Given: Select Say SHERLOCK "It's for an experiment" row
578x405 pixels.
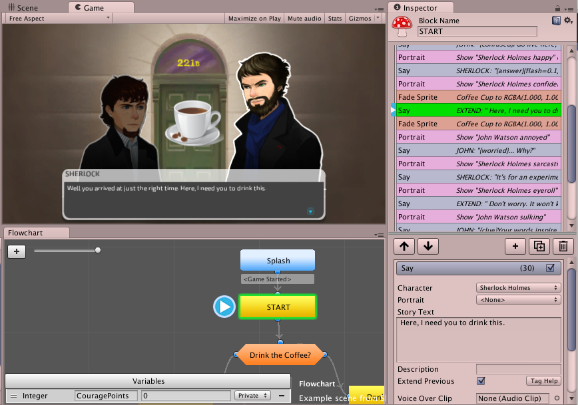Looking at the screenshot, I should 479,177.
